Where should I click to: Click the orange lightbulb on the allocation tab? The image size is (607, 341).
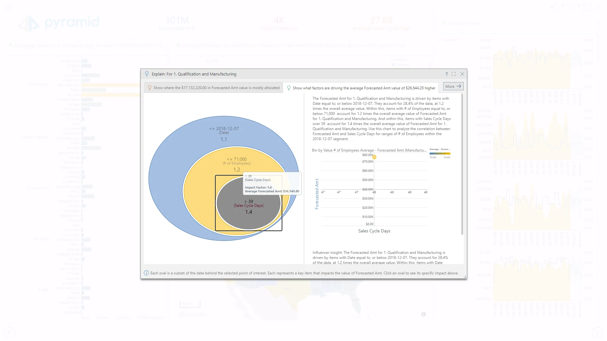tap(150, 88)
